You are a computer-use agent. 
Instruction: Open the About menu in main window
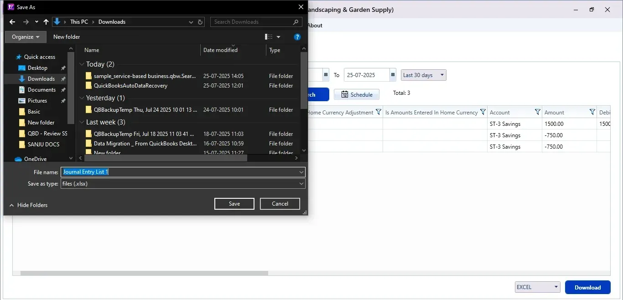point(315,26)
